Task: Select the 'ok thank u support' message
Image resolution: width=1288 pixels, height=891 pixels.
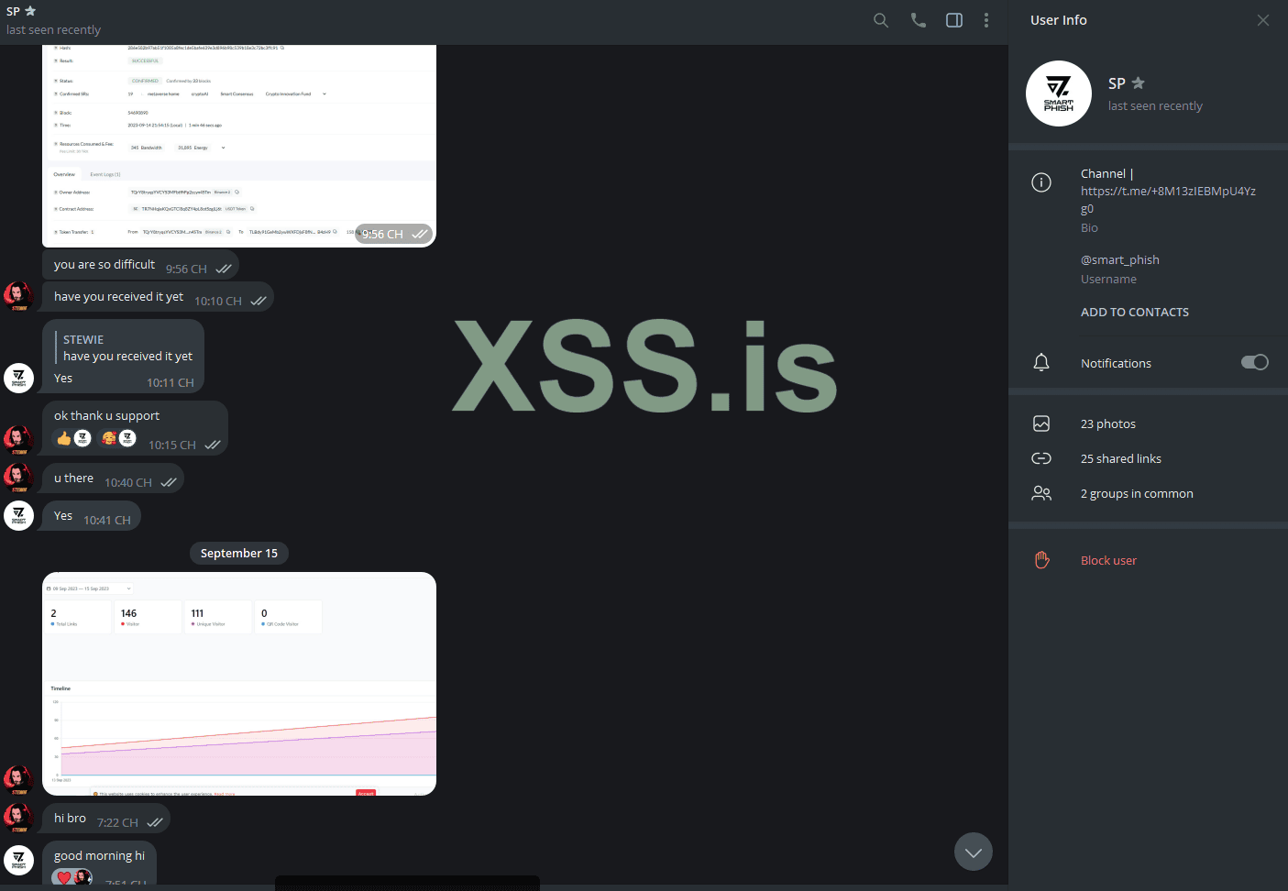Action: (x=135, y=428)
